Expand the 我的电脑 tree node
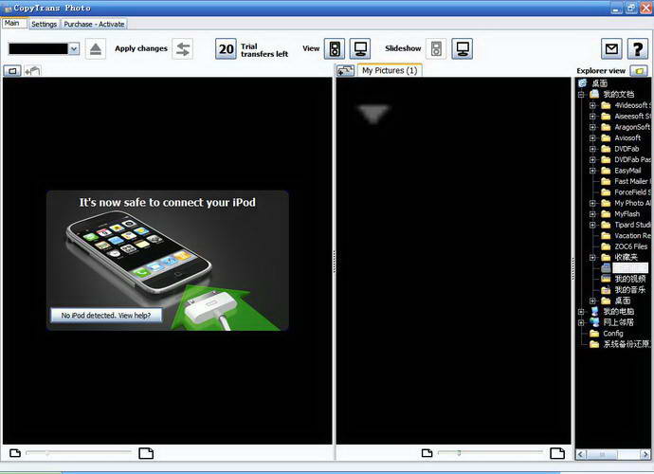The height and width of the screenshot is (474, 654). pos(581,311)
